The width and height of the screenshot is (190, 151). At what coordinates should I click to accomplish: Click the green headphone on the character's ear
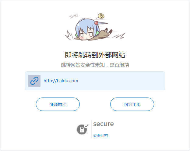(98, 33)
